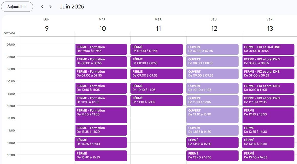The width and height of the screenshot is (297, 164).
Task: Select Thursday 12 date header
Action: coord(214,28)
